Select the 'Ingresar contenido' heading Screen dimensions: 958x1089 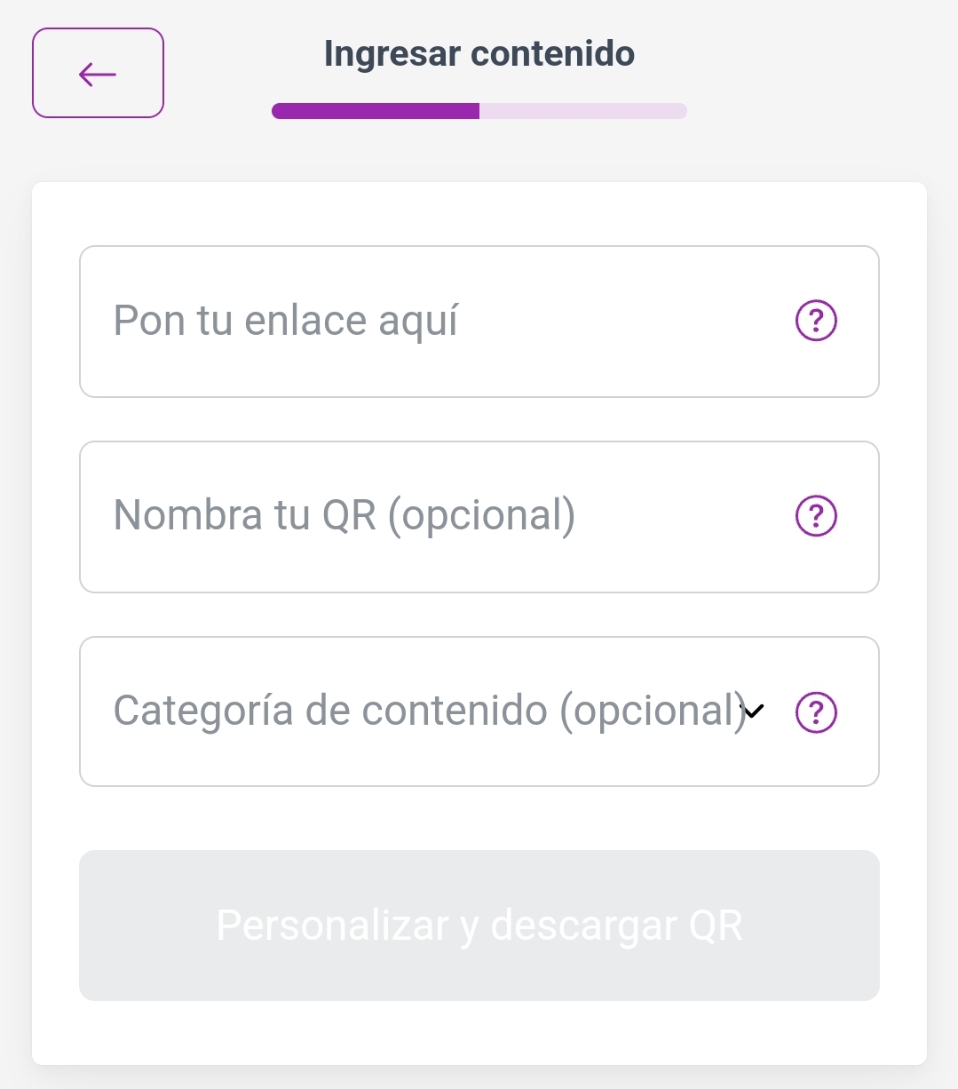pyautogui.click(x=479, y=53)
